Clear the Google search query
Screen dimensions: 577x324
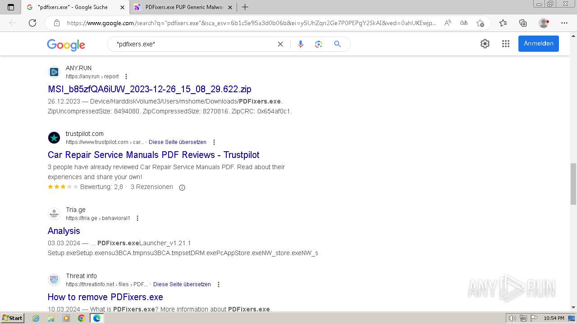(x=280, y=44)
